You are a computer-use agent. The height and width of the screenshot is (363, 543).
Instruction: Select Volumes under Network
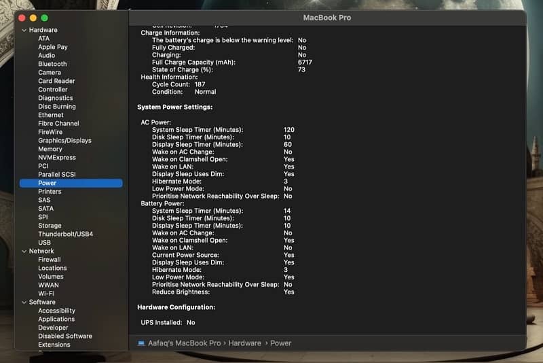(x=50, y=277)
